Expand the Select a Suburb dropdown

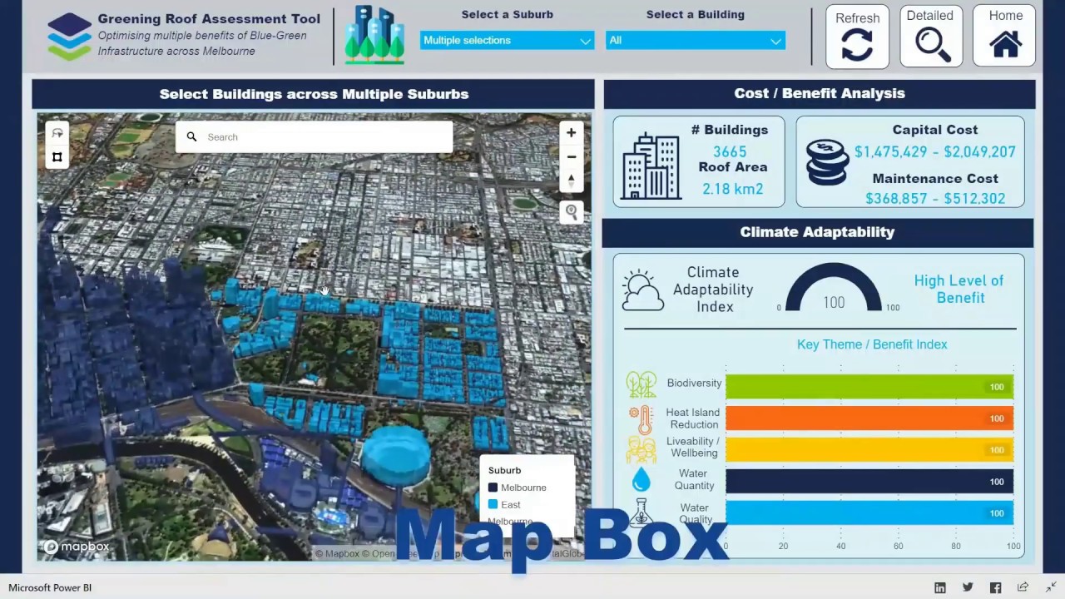click(507, 40)
